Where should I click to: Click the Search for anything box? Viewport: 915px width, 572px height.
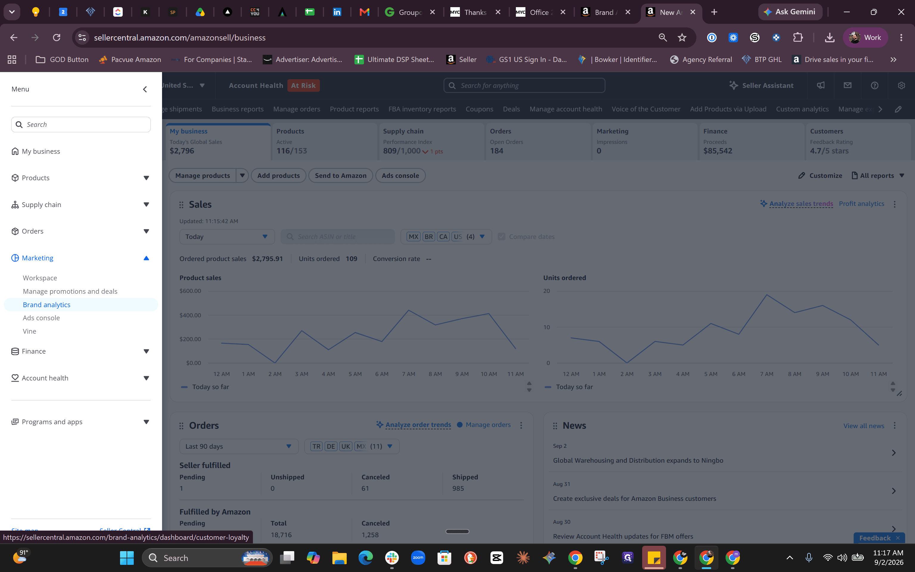point(524,86)
